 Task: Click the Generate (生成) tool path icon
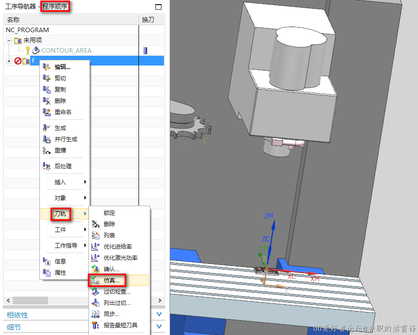[x=47, y=128]
